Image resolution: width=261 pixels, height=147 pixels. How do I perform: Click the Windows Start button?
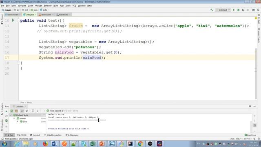tap(4, 144)
